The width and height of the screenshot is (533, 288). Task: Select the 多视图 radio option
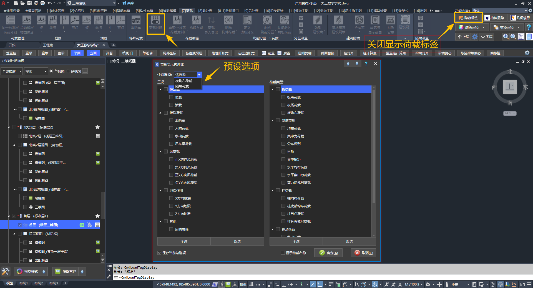pos(68,71)
